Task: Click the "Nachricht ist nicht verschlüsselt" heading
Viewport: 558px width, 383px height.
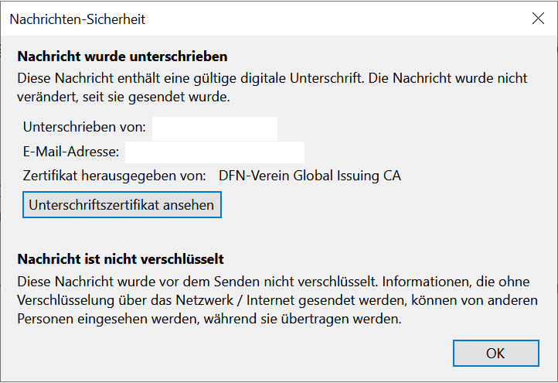Action: point(120,258)
